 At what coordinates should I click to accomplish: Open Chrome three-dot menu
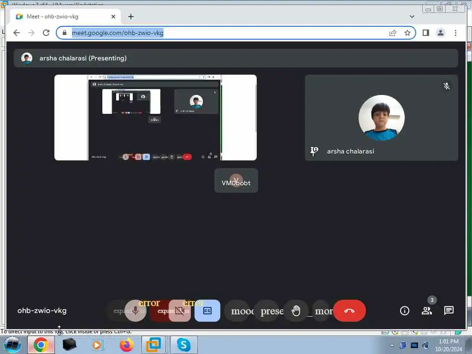[x=455, y=33]
